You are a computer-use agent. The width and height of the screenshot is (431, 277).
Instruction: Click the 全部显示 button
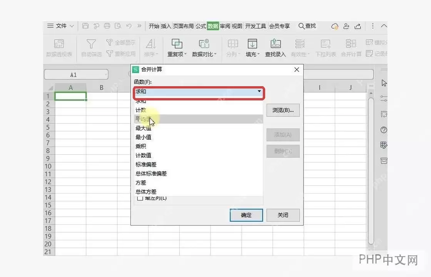(121, 42)
